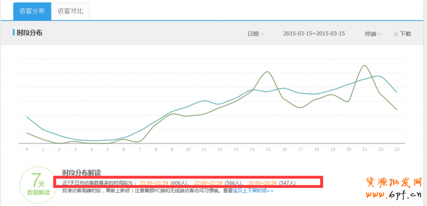Click the 下载 button
Image resolution: width=427 pixels, height=206 pixels.
tap(402, 34)
